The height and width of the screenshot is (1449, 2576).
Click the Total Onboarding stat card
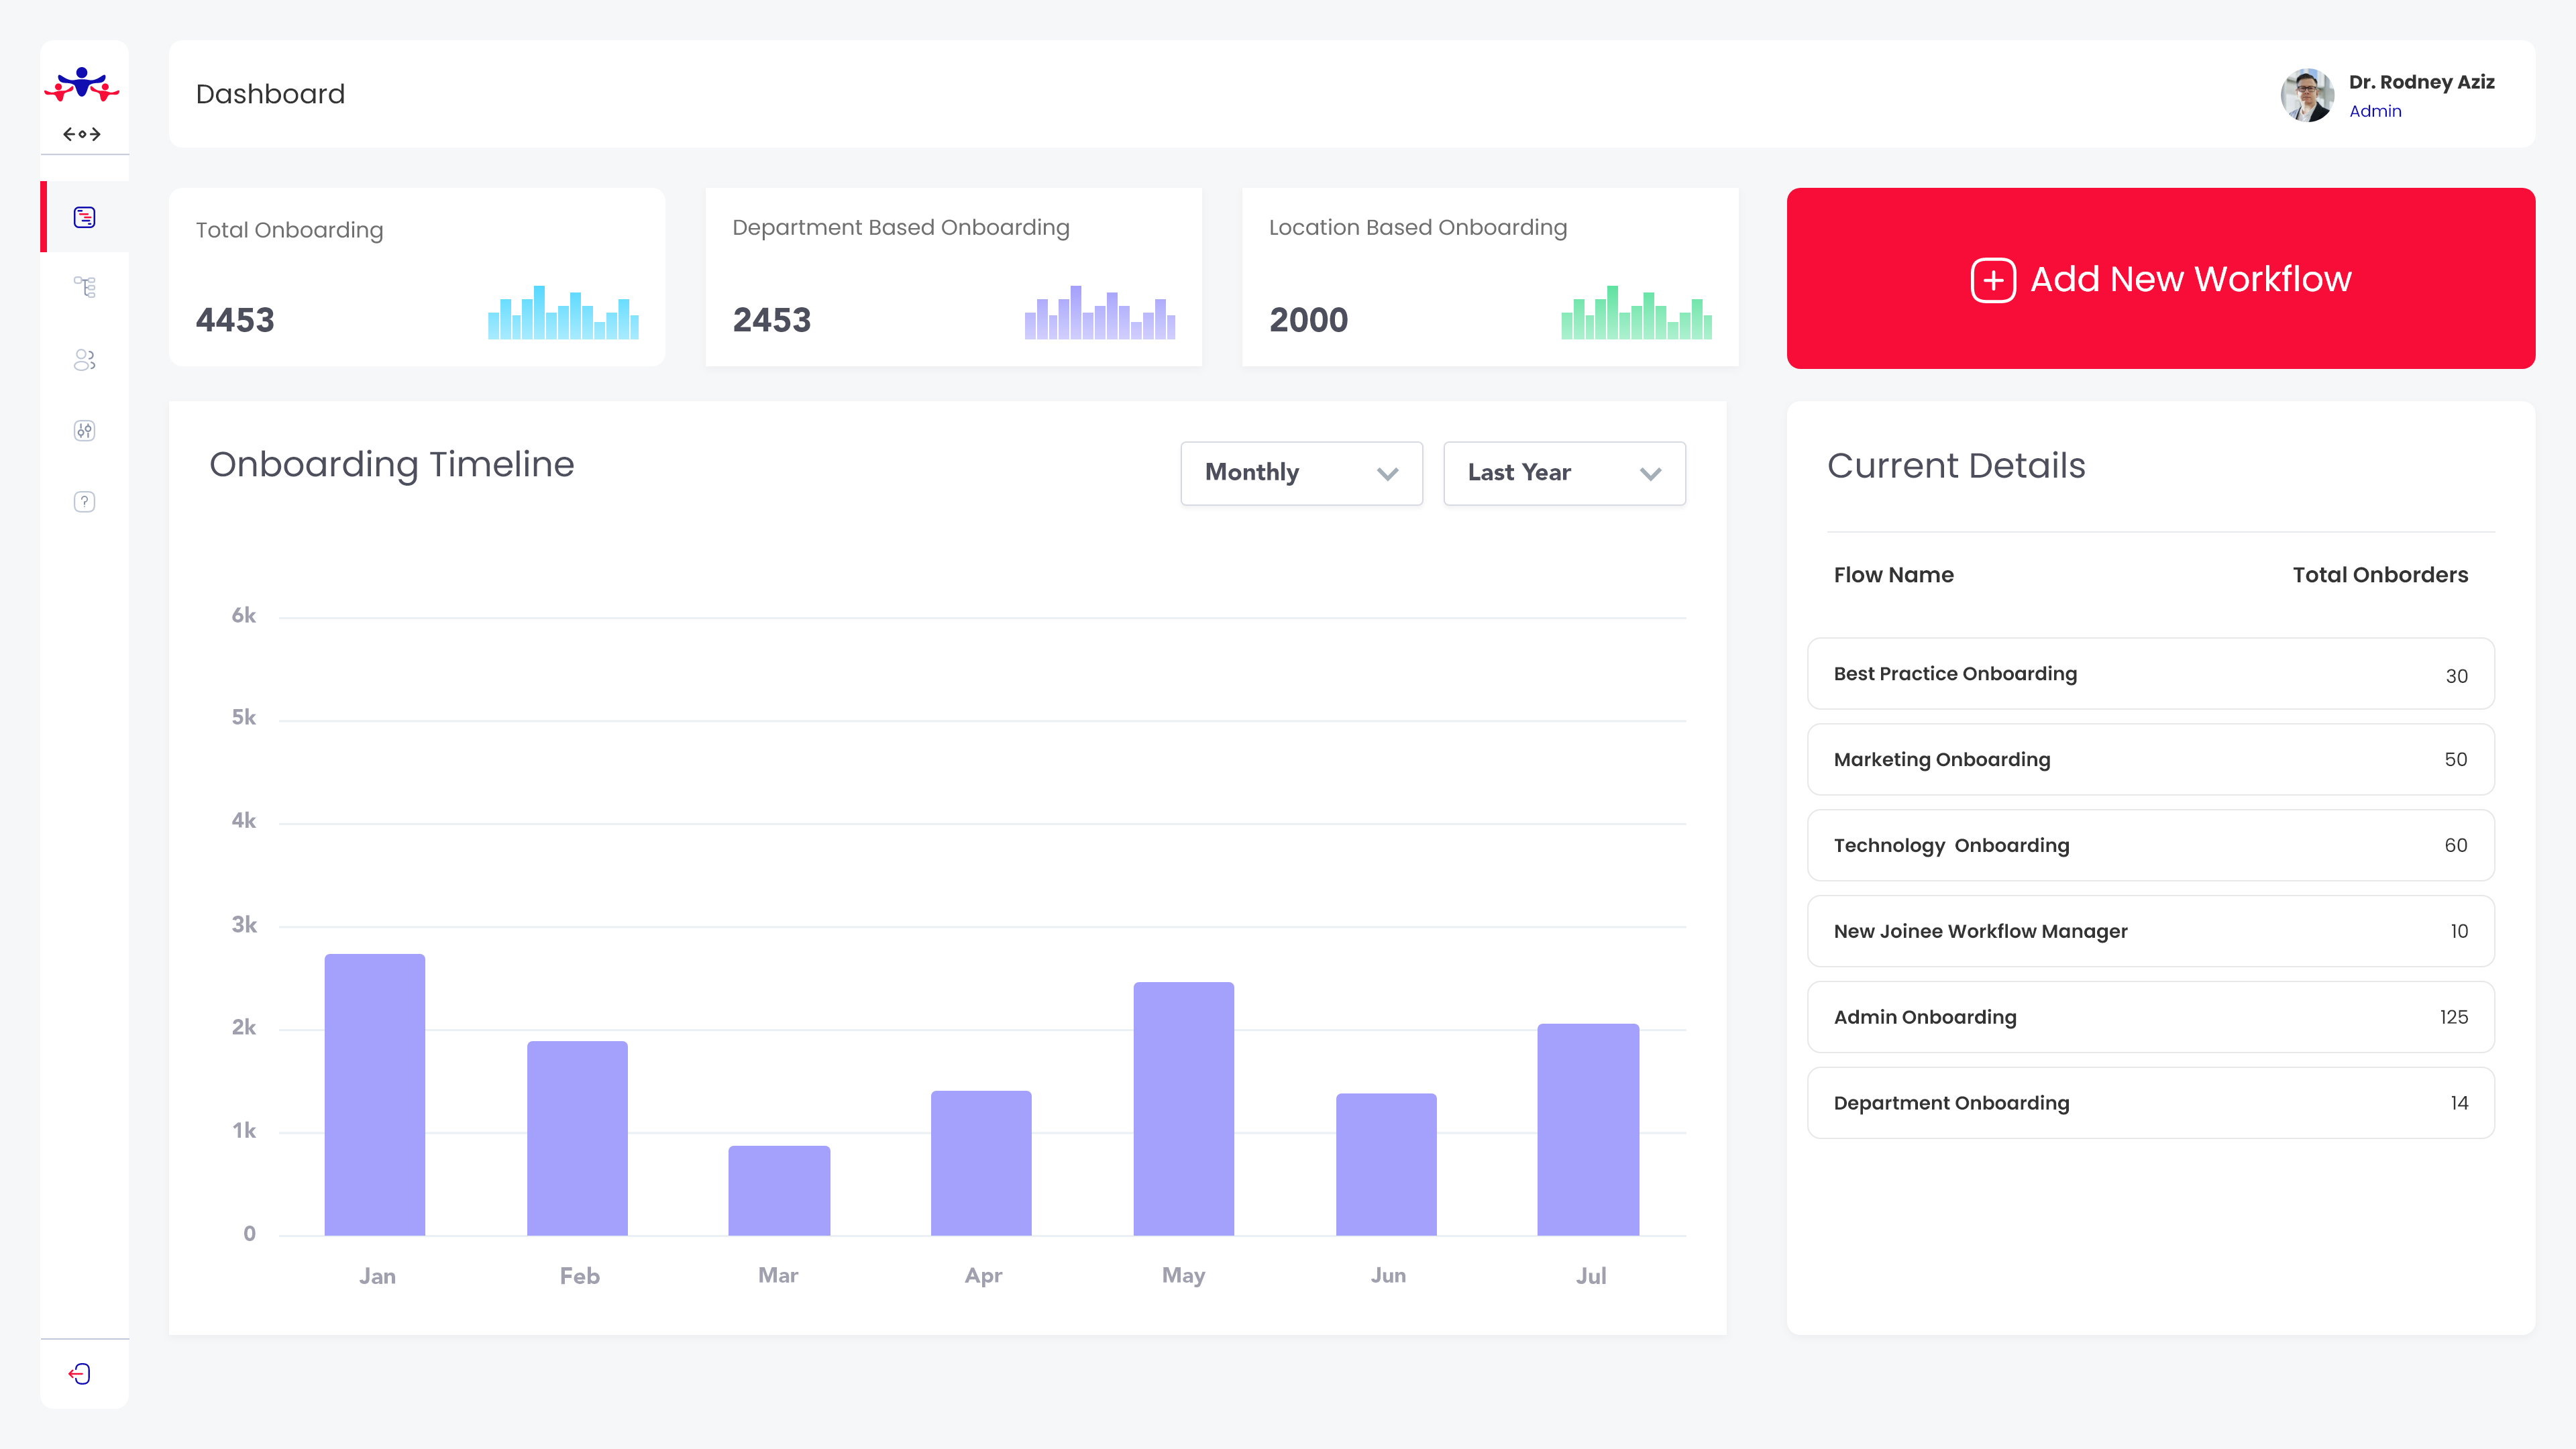417,277
